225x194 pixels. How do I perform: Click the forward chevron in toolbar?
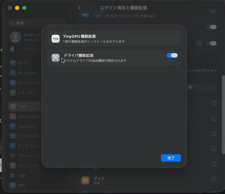click(90, 8)
